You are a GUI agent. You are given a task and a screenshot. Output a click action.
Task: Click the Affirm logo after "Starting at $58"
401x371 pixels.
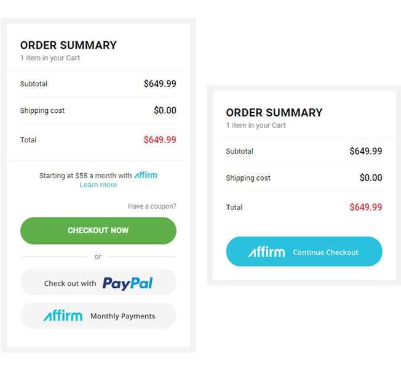(x=146, y=175)
